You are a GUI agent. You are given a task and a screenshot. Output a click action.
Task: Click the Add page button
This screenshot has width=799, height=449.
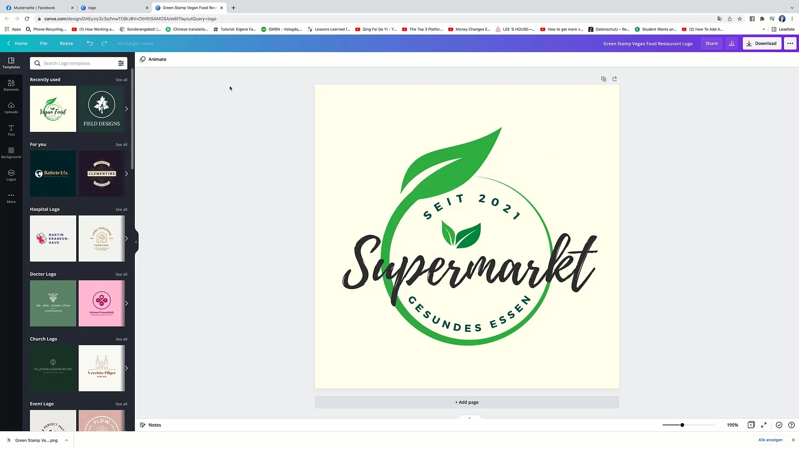tap(467, 402)
